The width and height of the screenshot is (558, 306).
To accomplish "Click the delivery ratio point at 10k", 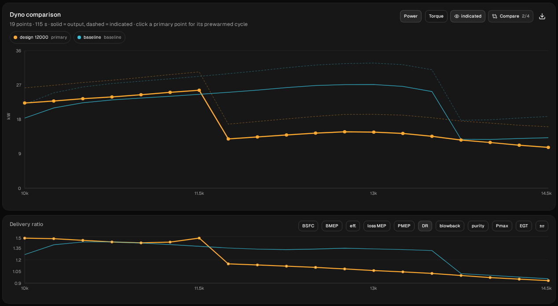I will point(25,238).
